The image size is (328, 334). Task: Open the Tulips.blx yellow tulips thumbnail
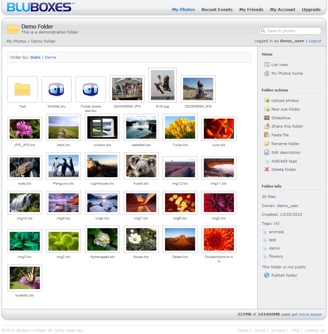click(x=180, y=127)
